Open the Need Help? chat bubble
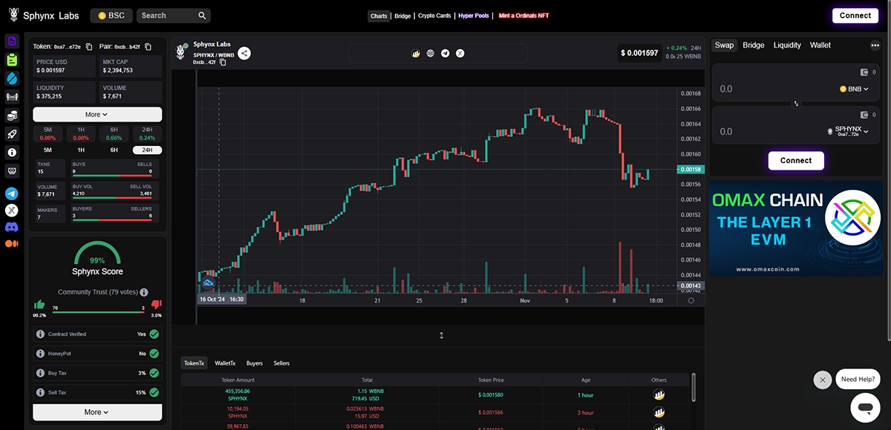 click(858, 380)
